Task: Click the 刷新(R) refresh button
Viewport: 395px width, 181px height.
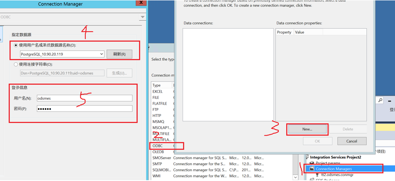Action: [119, 54]
